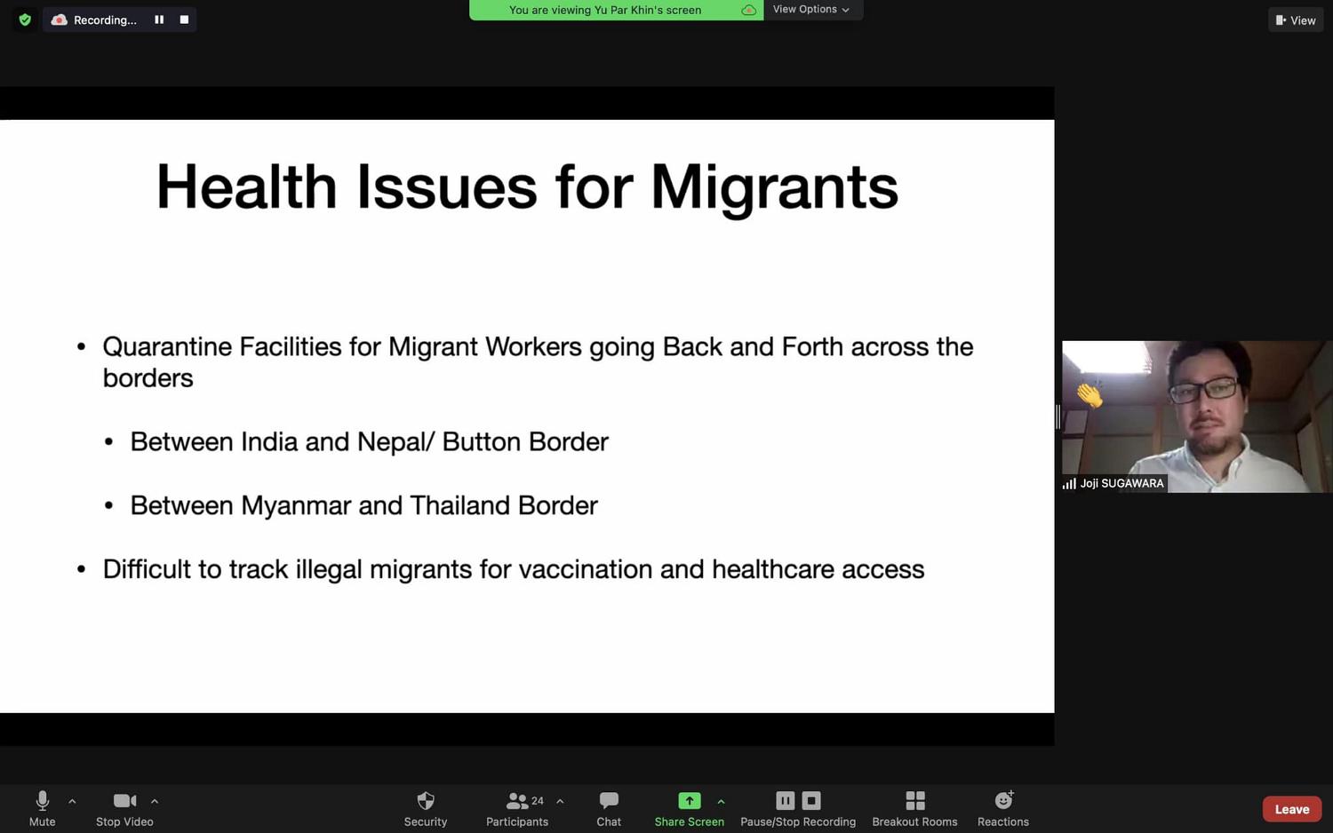Expand the arrow beside Participants count
This screenshot has width=1333, height=833.
[x=560, y=801]
